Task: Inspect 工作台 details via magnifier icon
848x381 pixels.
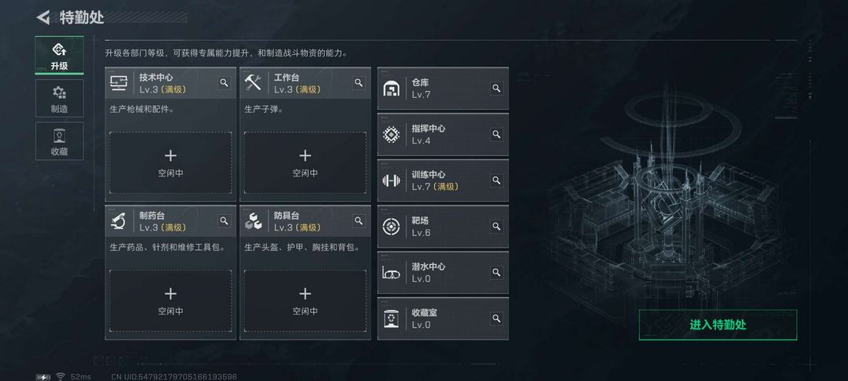Action: tap(359, 82)
